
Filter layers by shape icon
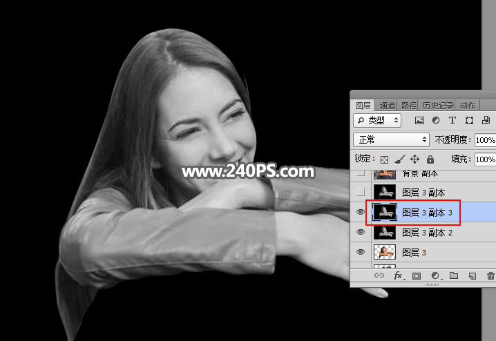pos(469,120)
